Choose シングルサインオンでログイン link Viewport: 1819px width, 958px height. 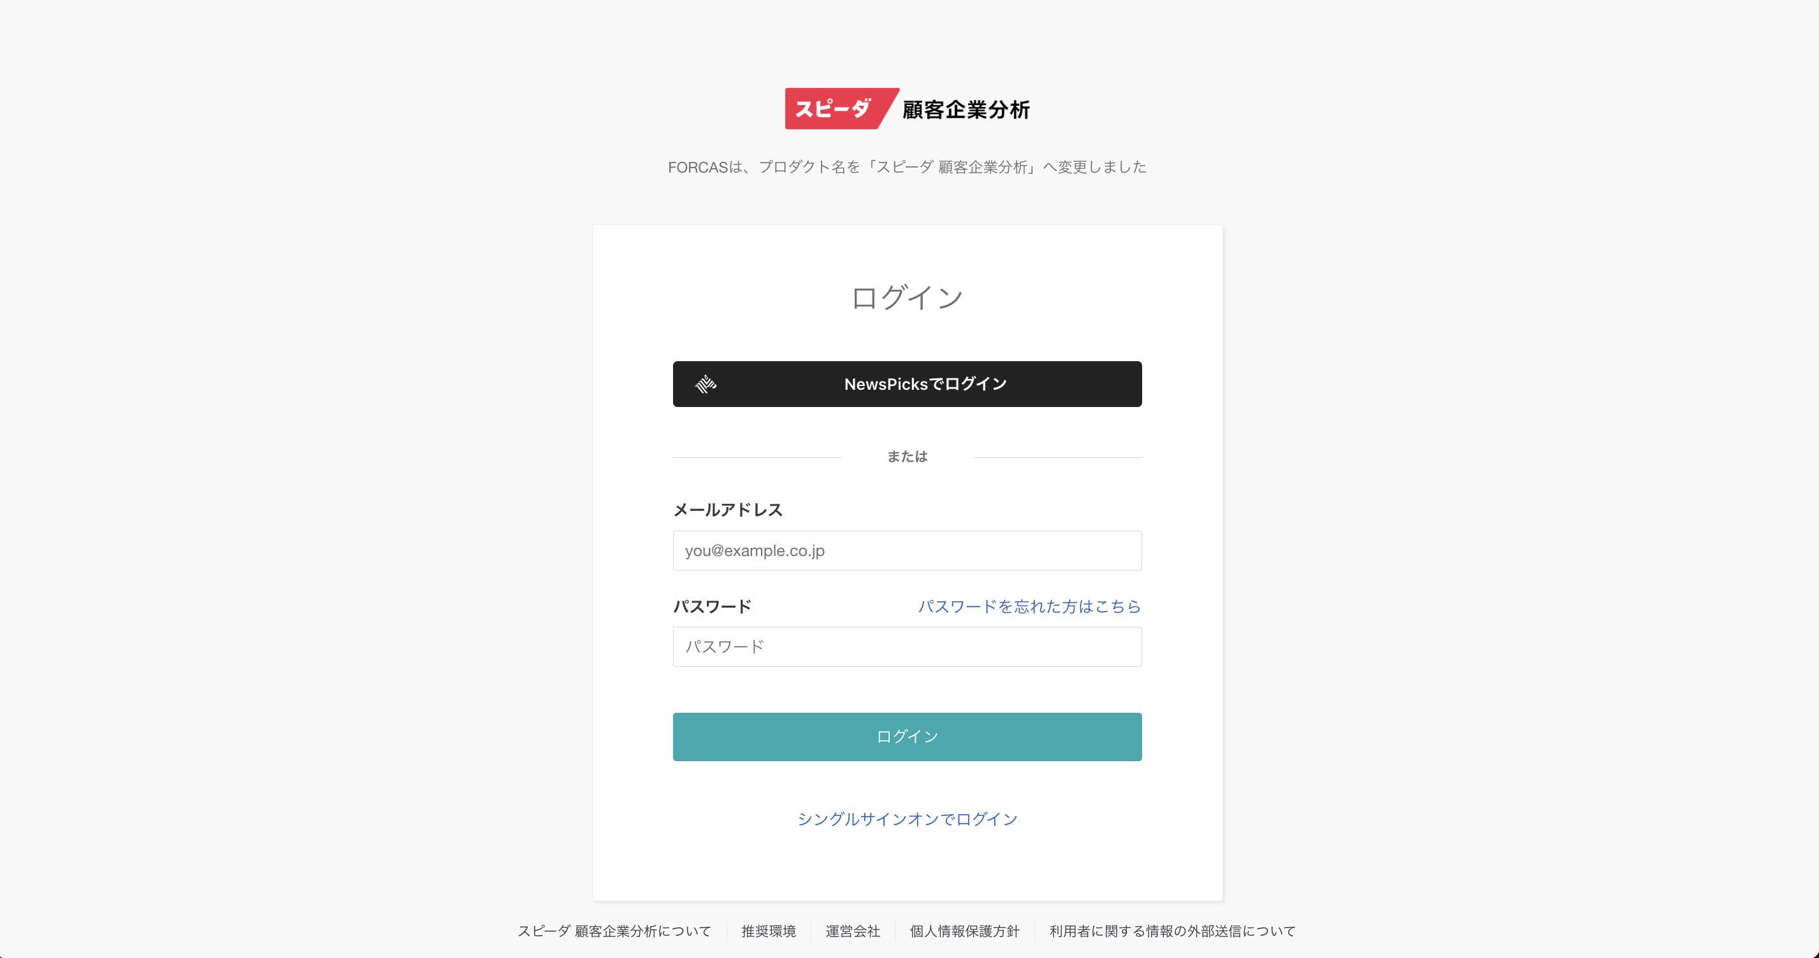pos(907,819)
